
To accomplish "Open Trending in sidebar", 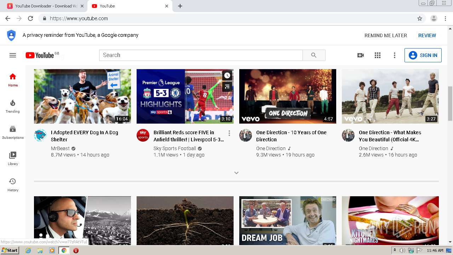I will tap(13, 106).
